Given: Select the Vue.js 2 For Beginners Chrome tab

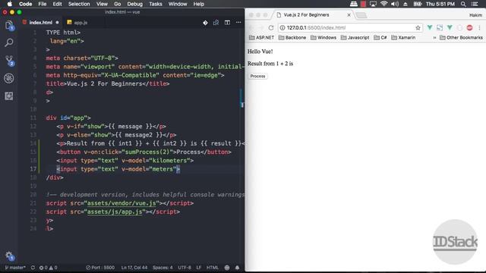Looking at the screenshot, I should (x=313, y=15).
